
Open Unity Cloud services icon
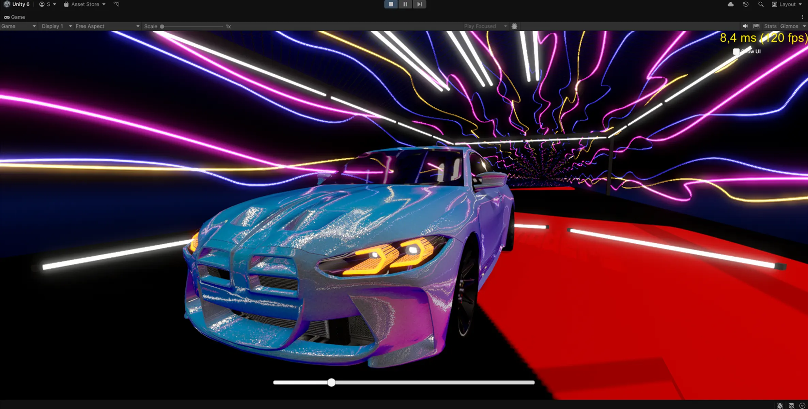coord(730,4)
